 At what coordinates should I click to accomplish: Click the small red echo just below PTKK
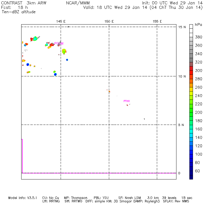click(127, 105)
